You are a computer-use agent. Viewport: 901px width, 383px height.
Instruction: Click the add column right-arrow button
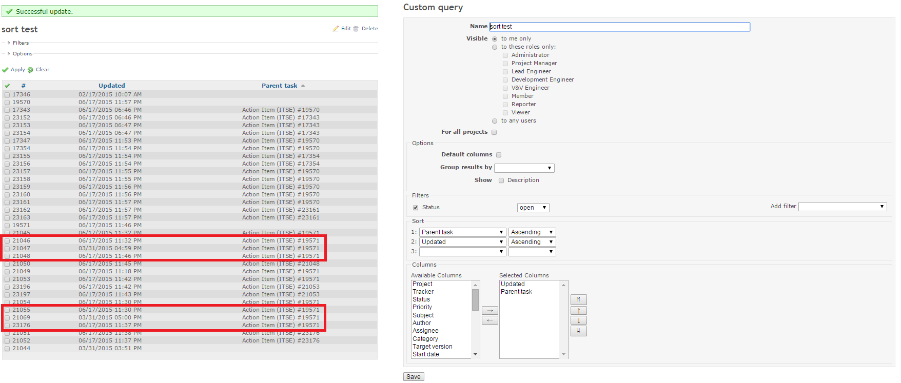coord(489,311)
